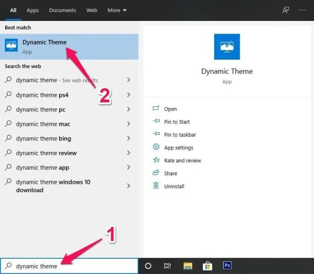Expand 'dynamic theme windows 10 download' chevron
This screenshot has width=314, height=274.
coord(129,186)
